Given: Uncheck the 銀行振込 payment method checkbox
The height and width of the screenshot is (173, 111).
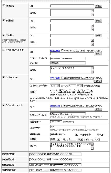Looking at the screenshot, I should [x=4, y=6].
